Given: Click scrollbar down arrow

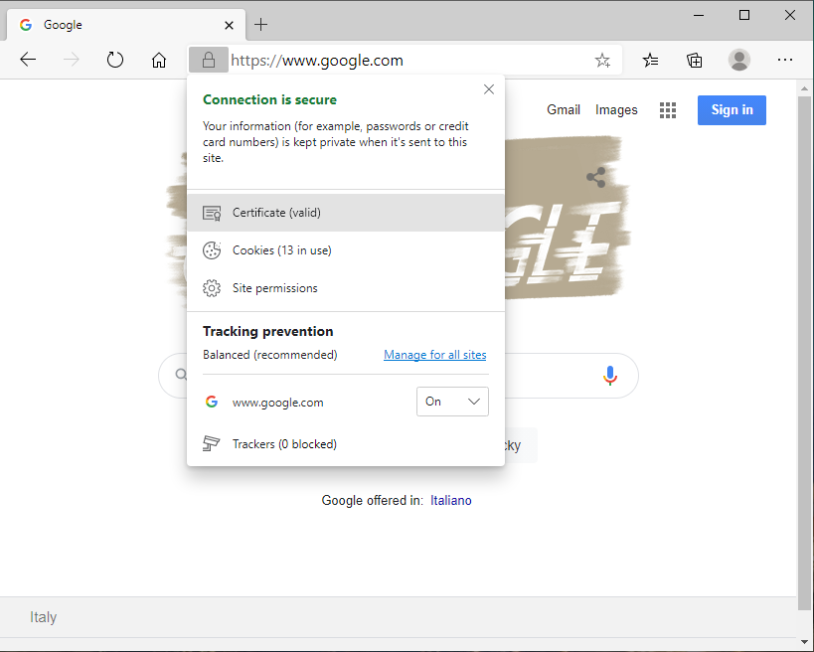Looking at the screenshot, I should 805,642.
